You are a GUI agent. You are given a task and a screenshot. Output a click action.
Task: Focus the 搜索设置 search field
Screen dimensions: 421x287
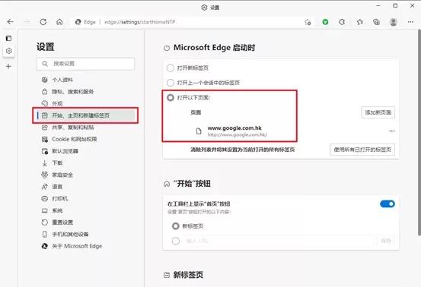tap(85, 64)
